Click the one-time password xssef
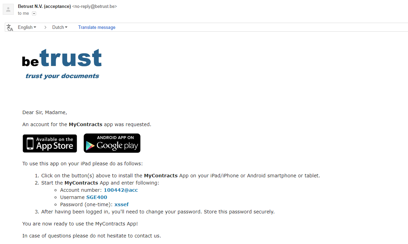 (x=122, y=205)
